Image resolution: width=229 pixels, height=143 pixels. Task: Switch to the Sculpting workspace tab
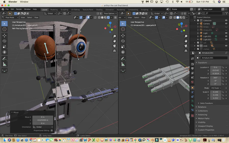(64, 10)
